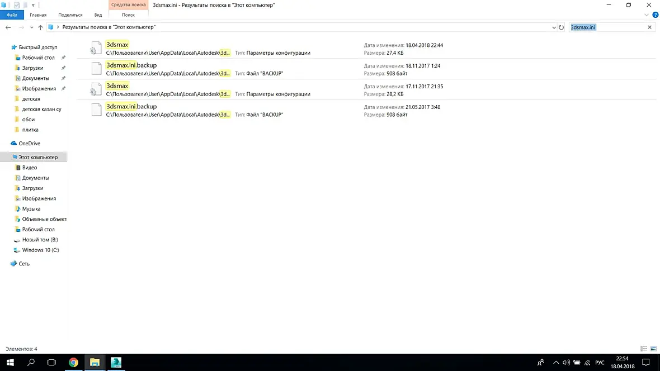Open Объемные объекты folder

pos(44,218)
